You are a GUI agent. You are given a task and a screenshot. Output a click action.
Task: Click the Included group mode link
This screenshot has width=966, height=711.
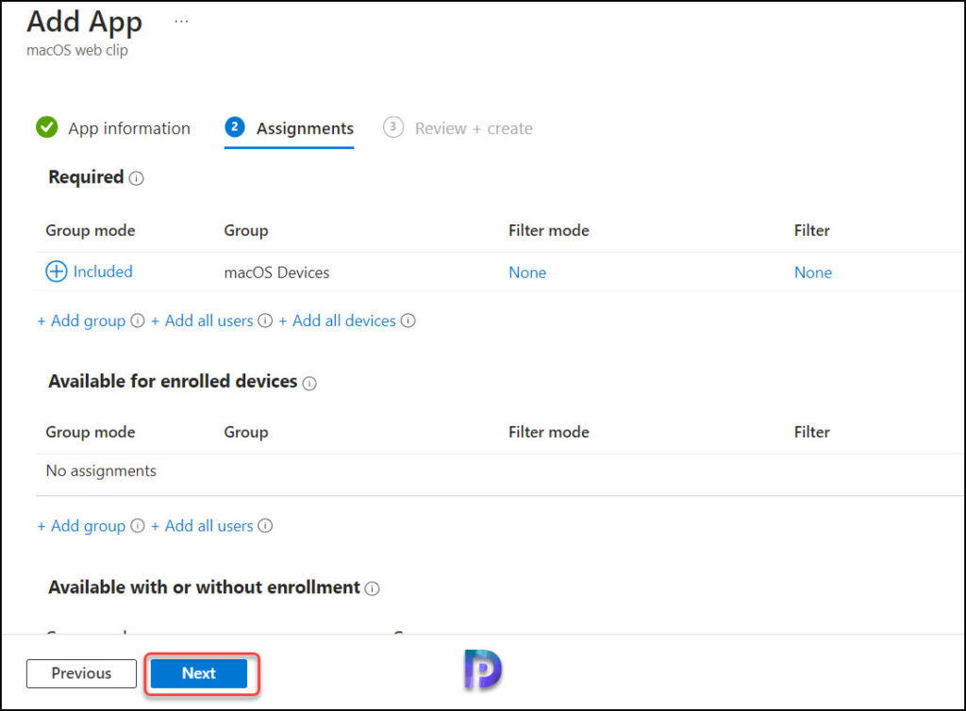pyautogui.click(x=103, y=272)
